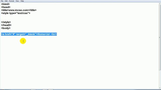Open the View menu
This screenshot has height=90, width=161.
point(17,1)
